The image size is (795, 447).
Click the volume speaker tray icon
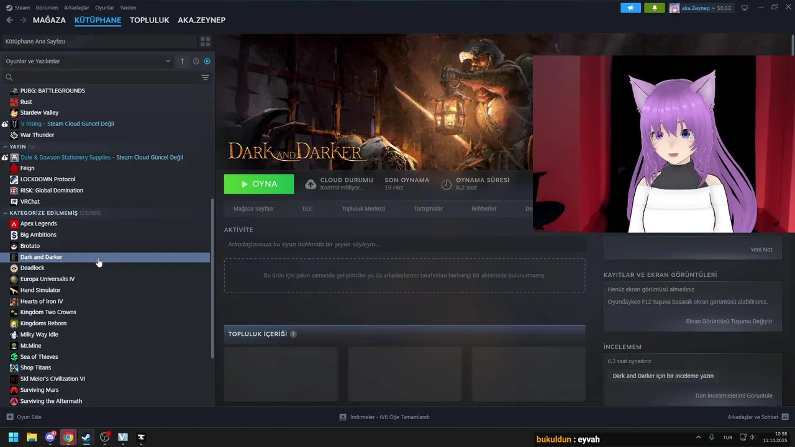point(752,437)
